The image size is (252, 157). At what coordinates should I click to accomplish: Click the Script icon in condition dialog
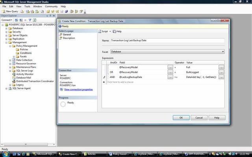pos(100,31)
